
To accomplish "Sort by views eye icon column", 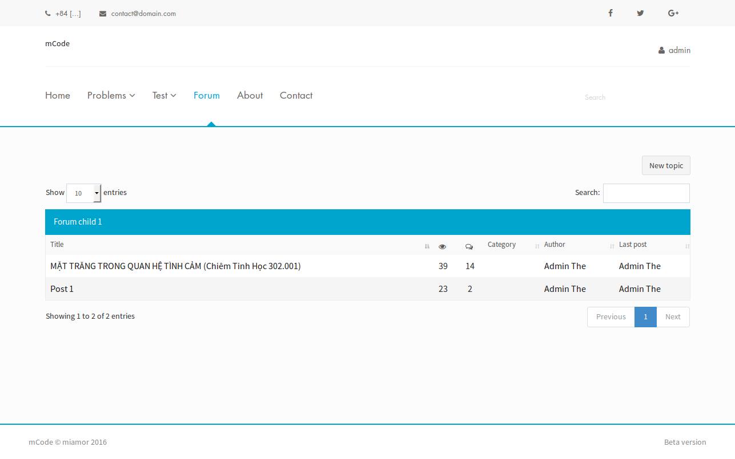I will [x=442, y=247].
